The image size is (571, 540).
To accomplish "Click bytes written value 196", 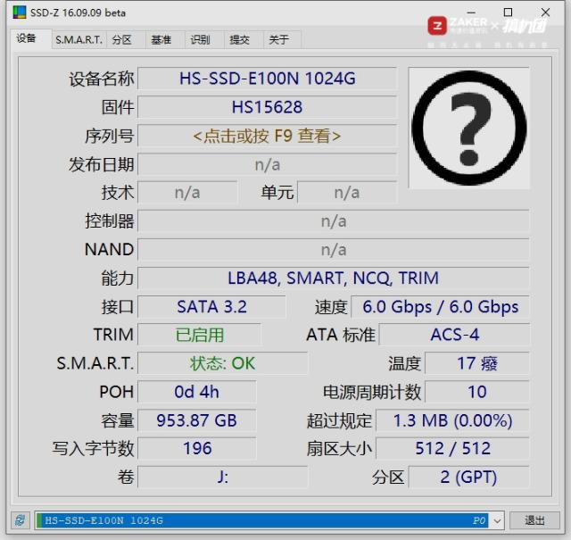I will 196,449.
